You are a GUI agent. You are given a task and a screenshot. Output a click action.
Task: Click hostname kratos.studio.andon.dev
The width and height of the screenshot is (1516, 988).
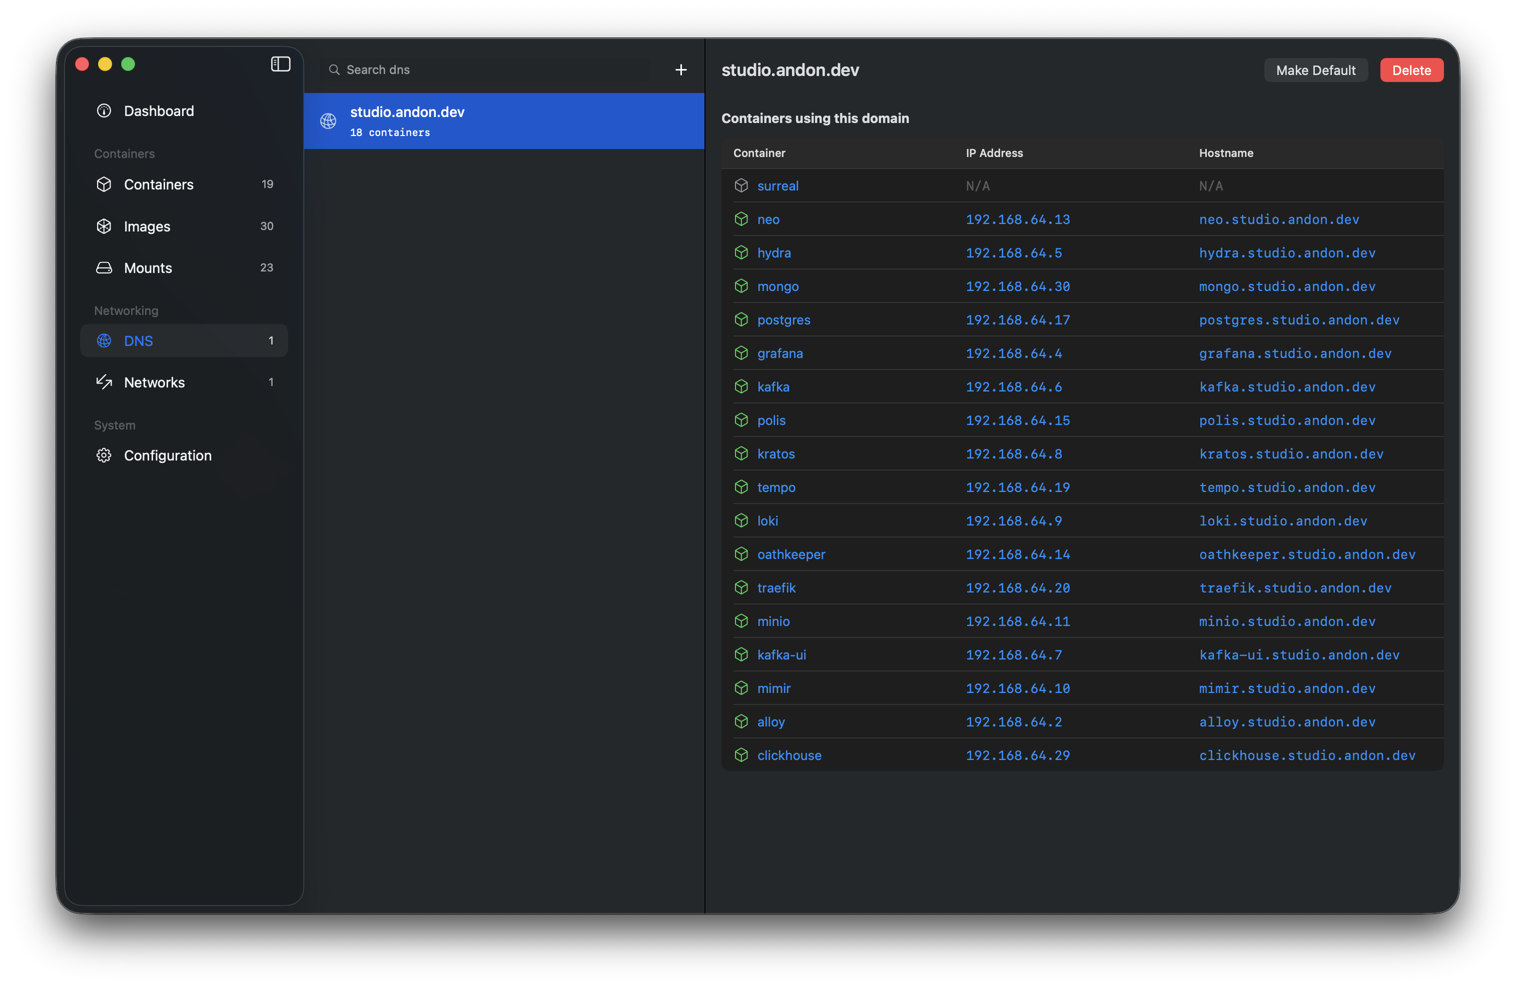click(1291, 454)
